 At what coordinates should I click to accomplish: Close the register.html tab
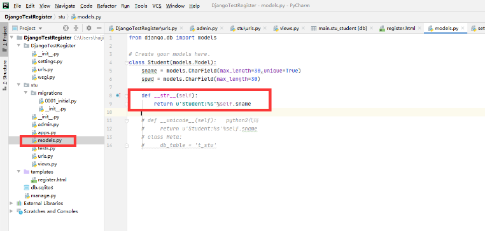click(x=419, y=28)
